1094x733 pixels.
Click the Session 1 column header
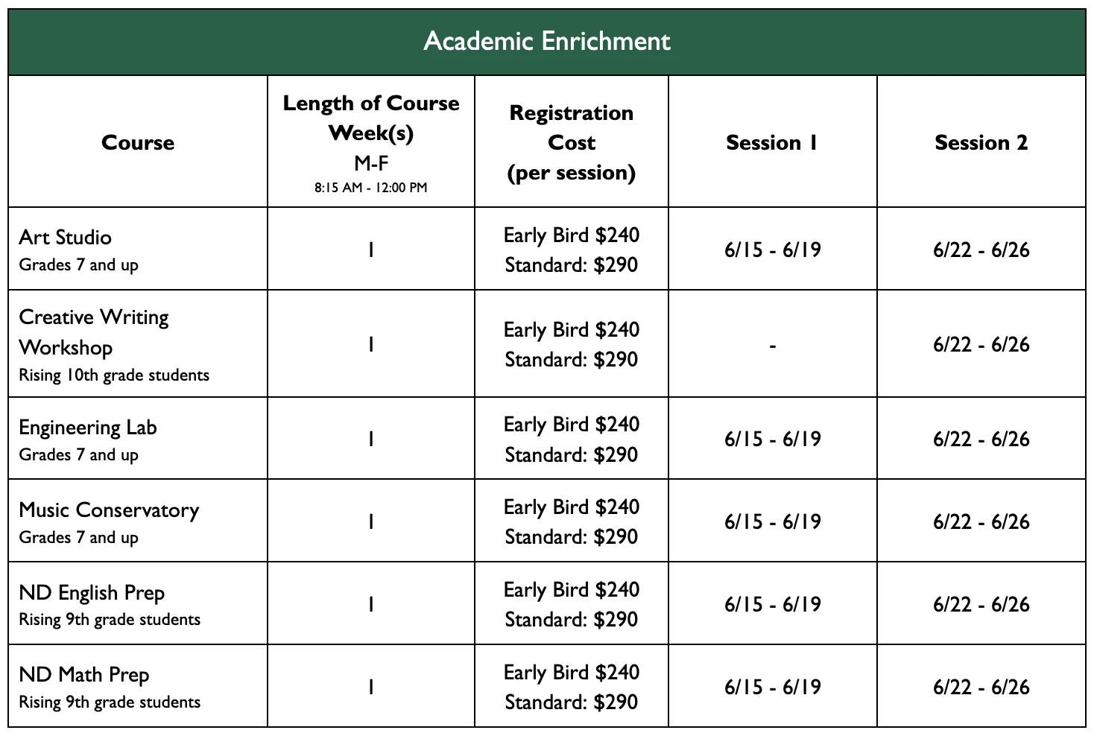(772, 142)
